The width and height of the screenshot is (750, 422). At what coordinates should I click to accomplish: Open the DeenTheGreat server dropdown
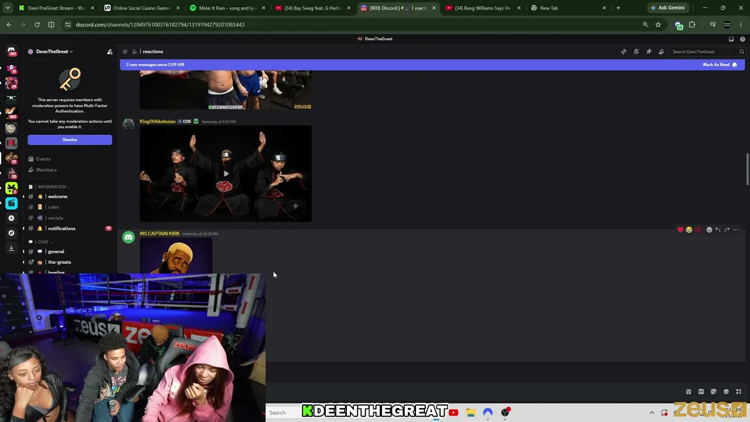54,52
